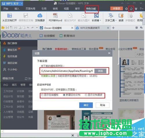Open 暑促五折 sidebar item
The height and width of the screenshot is (138, 145).
tap(12, 50)
